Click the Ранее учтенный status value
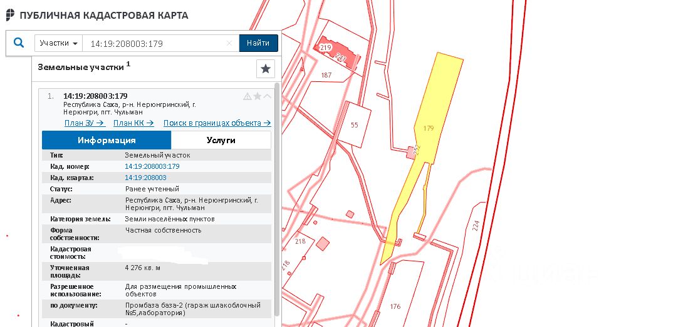Image resolution: width=688 pixels, height=327 pixels. [x=152, y=189]
